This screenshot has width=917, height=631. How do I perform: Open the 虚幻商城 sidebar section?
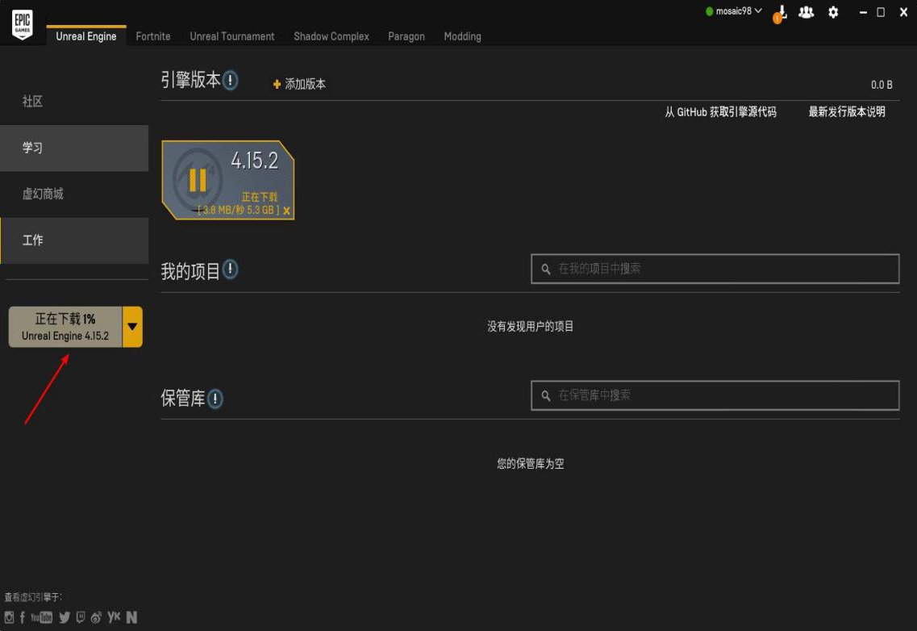pos(74,194)
